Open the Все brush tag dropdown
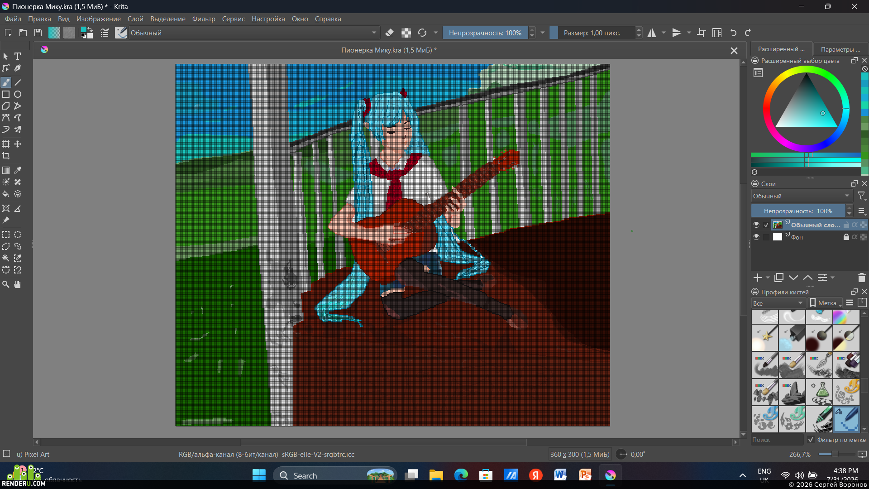Viewport: 869px width, 489px height. coord(778,303)
